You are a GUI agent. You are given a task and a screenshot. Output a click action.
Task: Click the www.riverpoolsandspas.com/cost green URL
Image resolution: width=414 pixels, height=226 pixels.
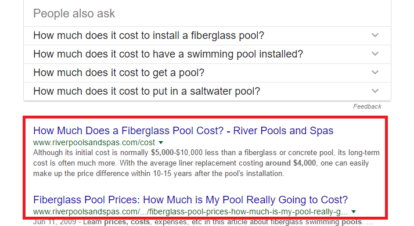click(x=94, y=143)
